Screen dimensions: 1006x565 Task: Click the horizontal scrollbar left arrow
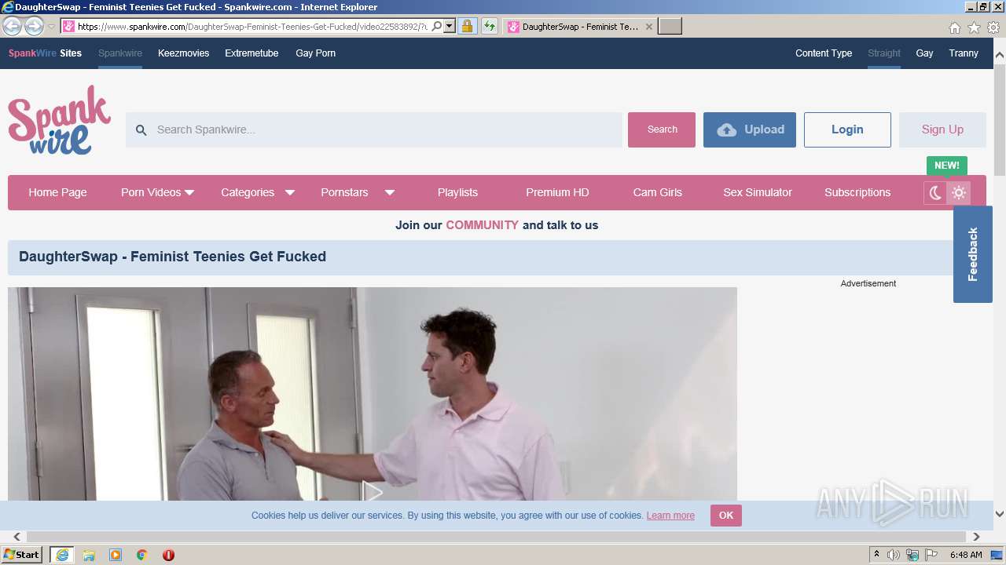pyautogui.click(x=17, y=537)
